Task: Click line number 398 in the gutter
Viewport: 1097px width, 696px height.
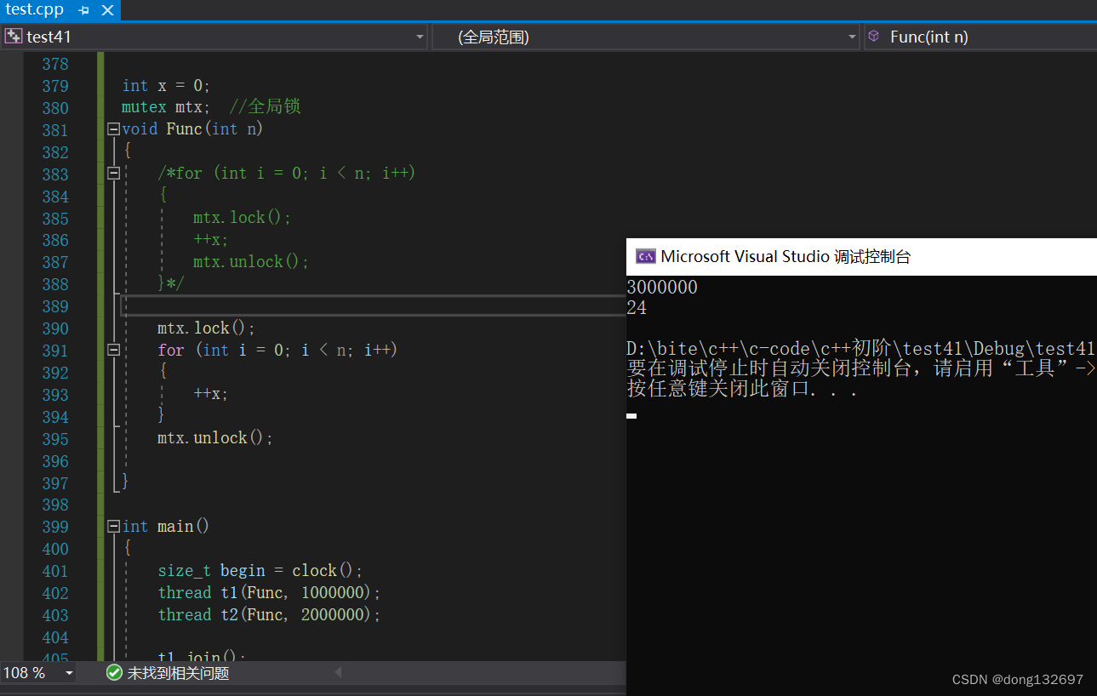Action: (55, 505)
